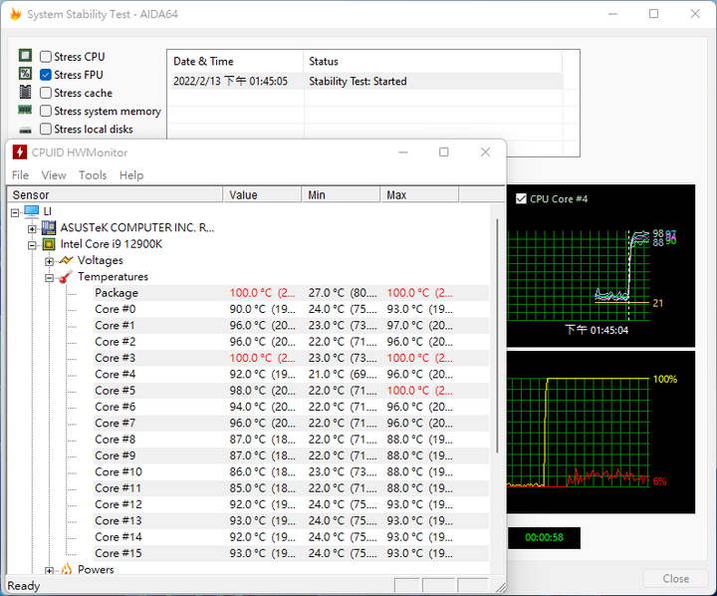This screenshot has width=717, height=596.
Task: Select the Core #1 row
Action: click(291, 326)
